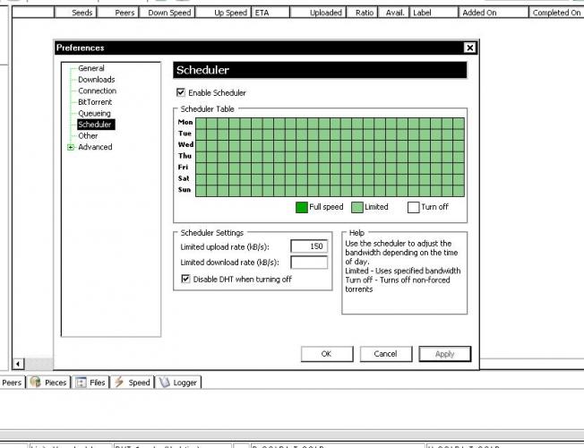Viewport: 584px width, 448px height.
Task: Click first Wed cell in scheduler table
Action: coord(202,146)
